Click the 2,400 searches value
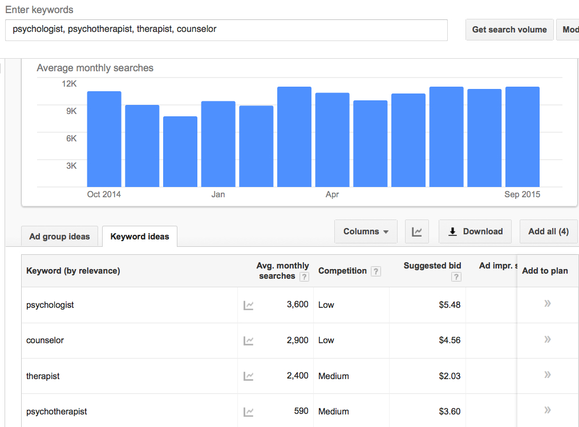579x427 pixels. [x=298, y=376]
